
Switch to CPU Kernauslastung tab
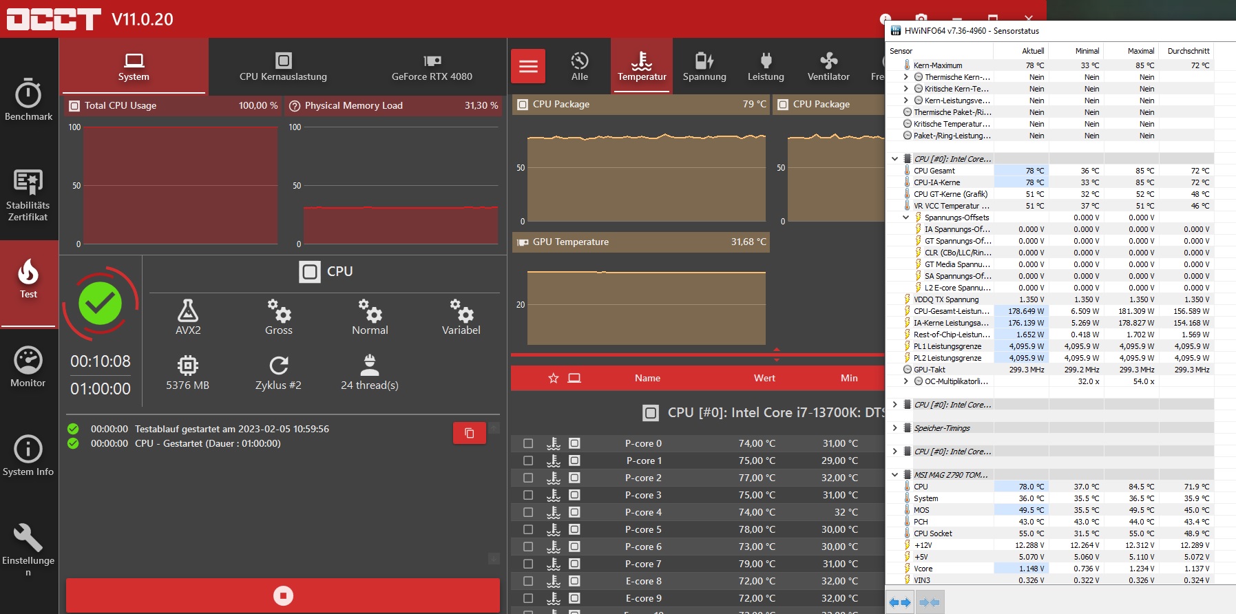tap(283, 67)
